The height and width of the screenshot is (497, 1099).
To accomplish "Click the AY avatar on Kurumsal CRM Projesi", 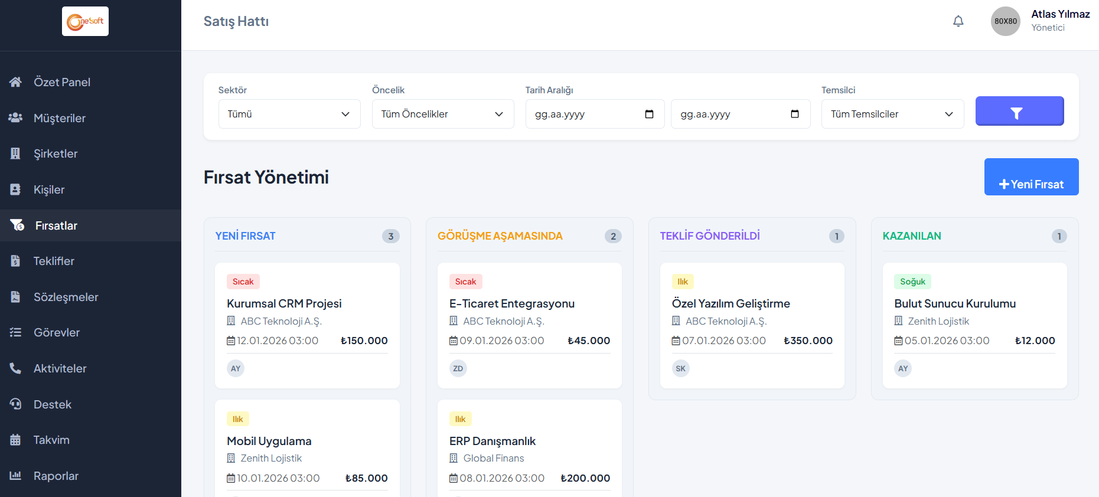I will 236,368.
